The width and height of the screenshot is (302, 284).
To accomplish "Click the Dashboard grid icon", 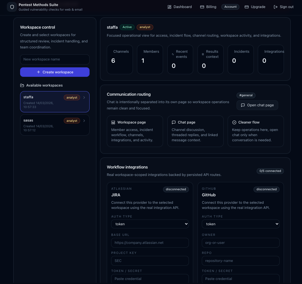I will 169,7.
